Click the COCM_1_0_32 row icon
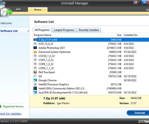This screenshot has width=149, height=124. click(35, 56)
